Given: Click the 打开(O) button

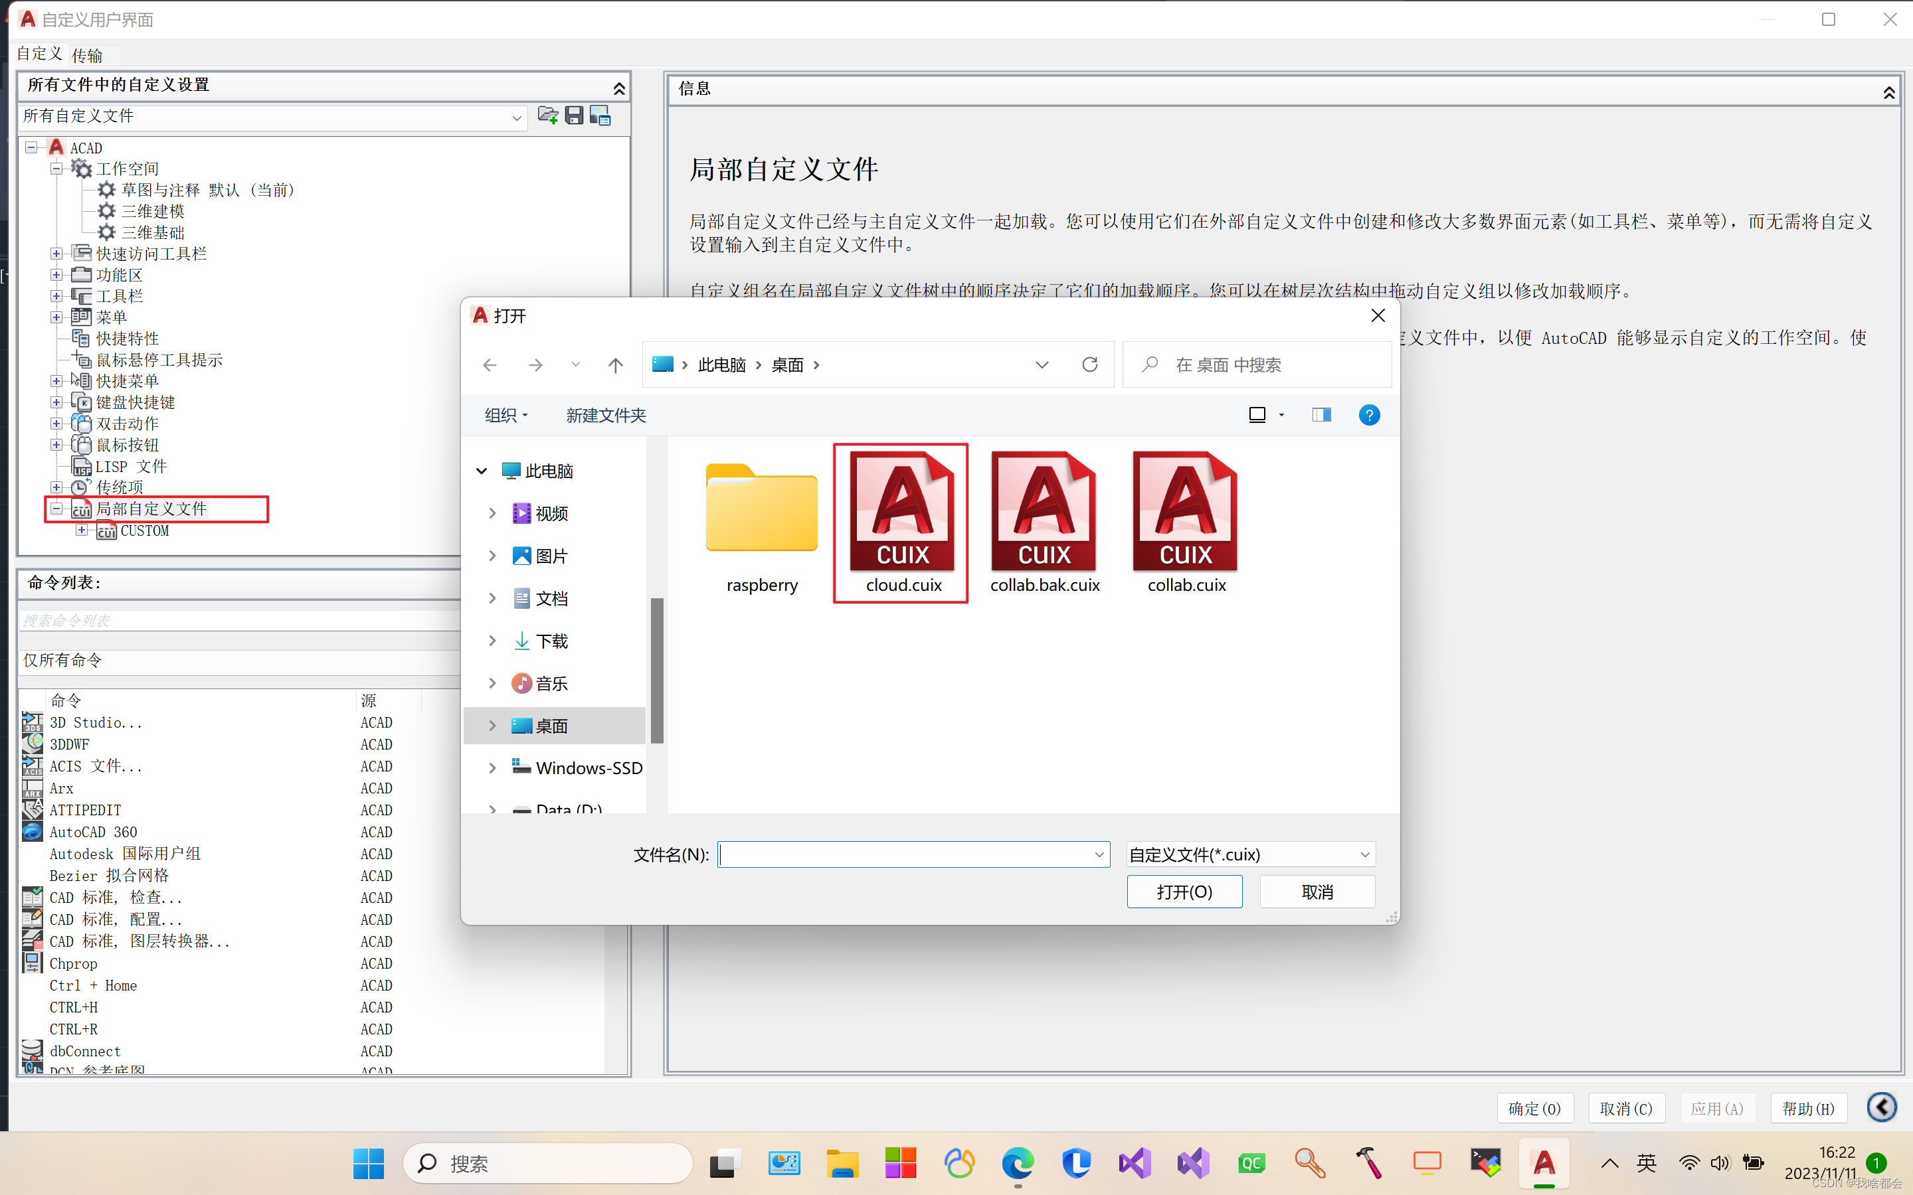Looking at the screenshot, I should click(1184, 892).
